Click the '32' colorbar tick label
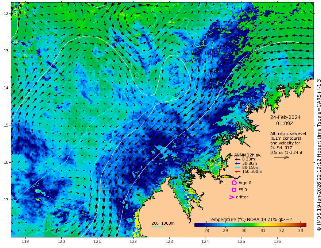The width and height of the screenshot is (321, 248). point(282,230)
